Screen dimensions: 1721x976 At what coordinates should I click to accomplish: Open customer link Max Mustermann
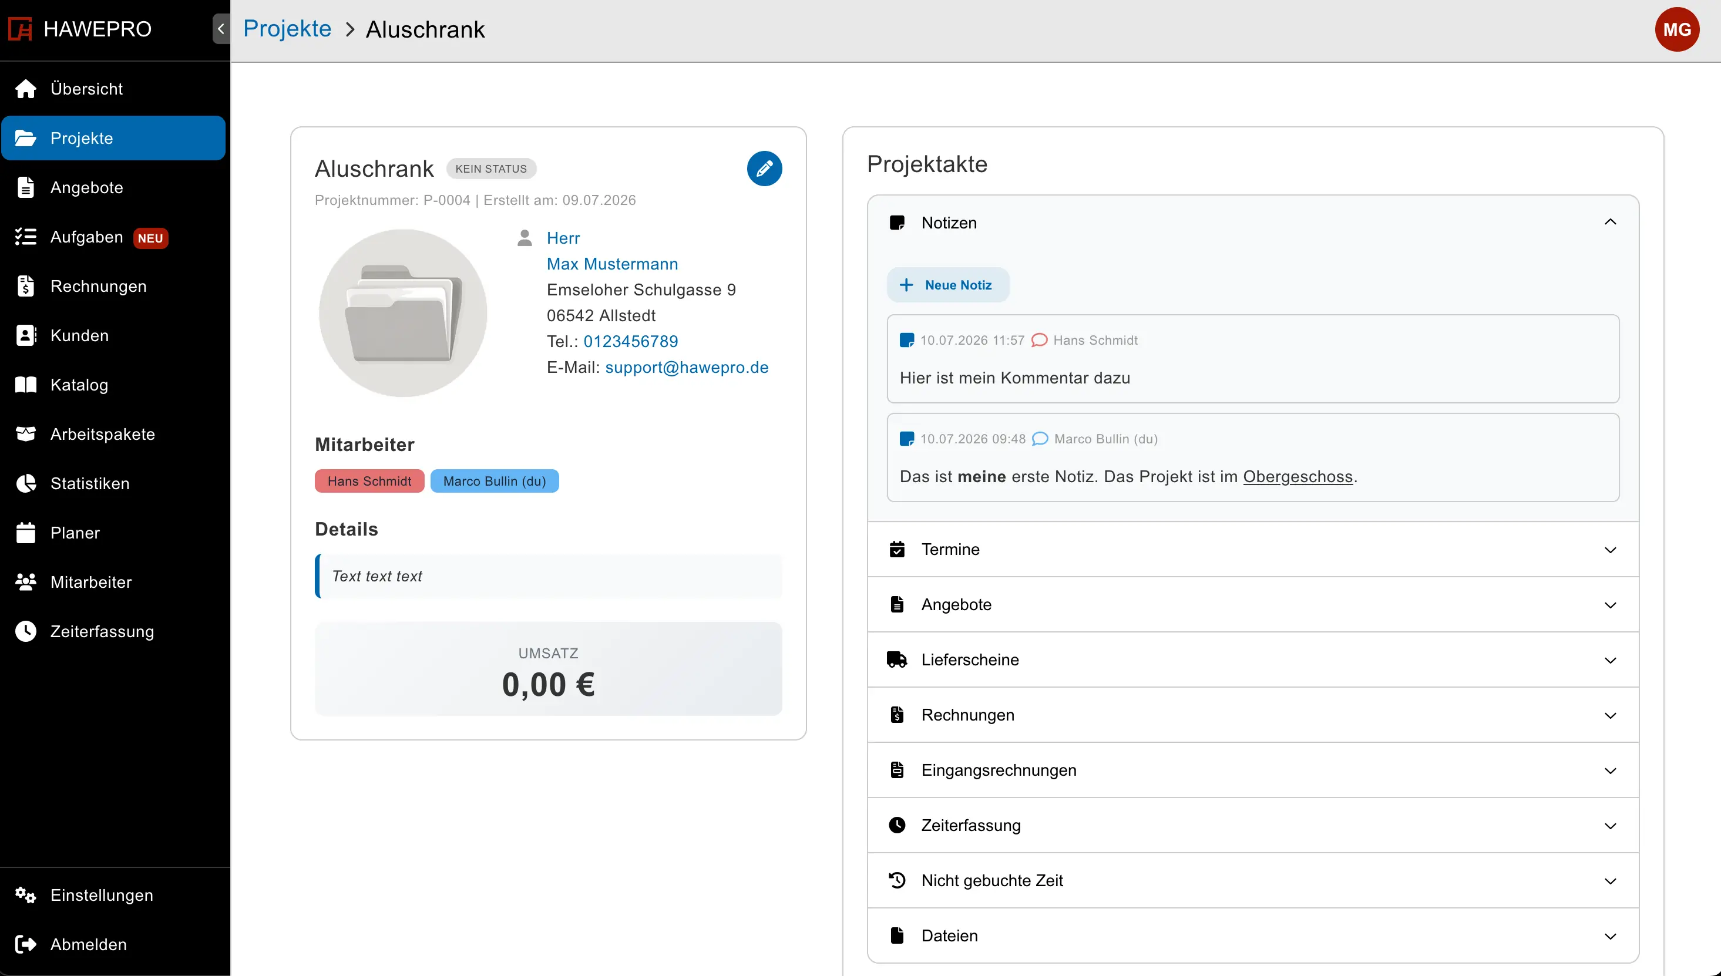[612, 264]
